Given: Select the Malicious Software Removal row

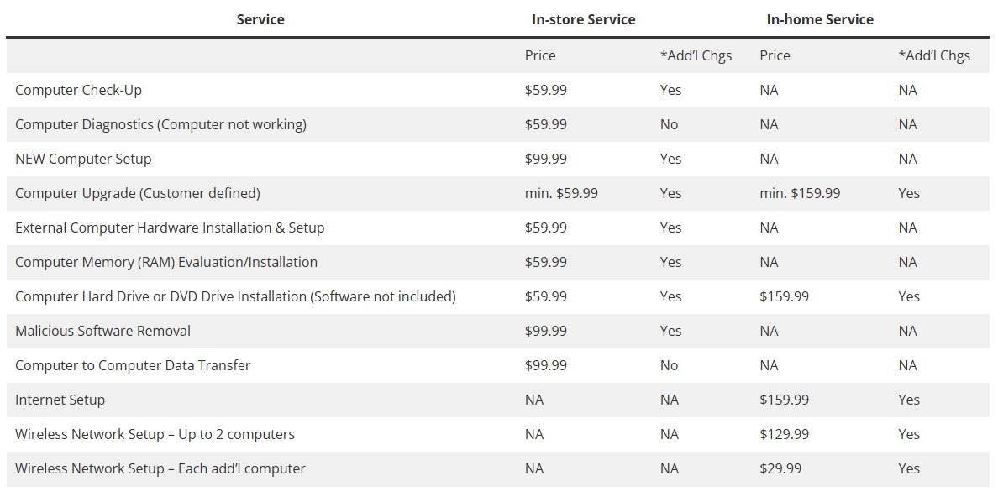Looking at the screenshot, I should [102, 331].
